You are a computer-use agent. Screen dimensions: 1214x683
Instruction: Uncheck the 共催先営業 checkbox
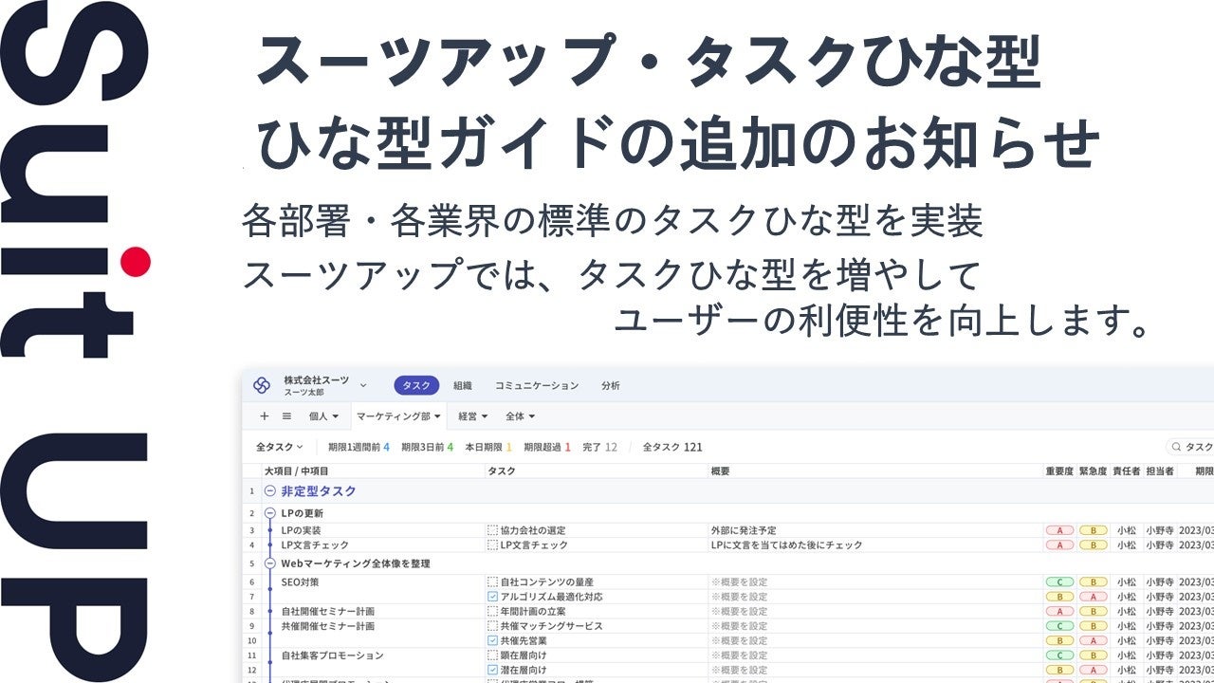coord(492,641)
